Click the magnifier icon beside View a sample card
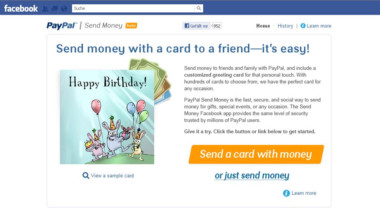Screen dimensions: 380x214 point(86,175)
